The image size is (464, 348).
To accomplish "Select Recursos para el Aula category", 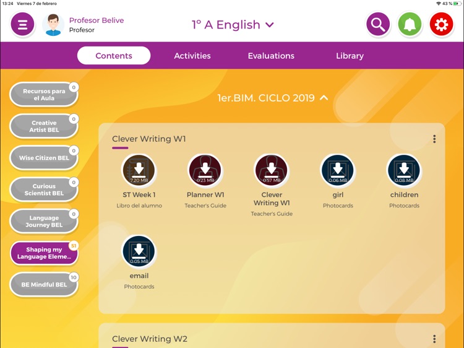I will (x=44, y=95).
